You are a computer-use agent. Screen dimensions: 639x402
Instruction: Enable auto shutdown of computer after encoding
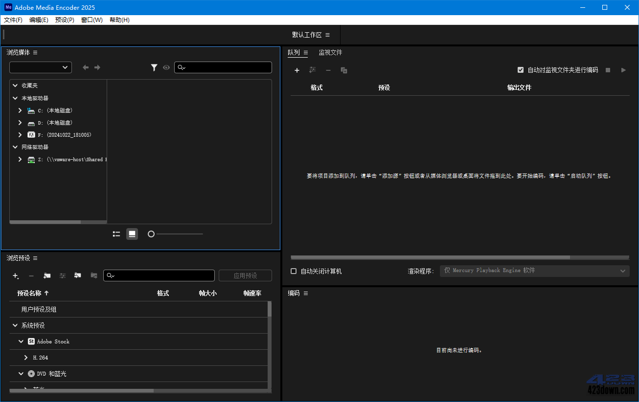click(x=293, y=270)
